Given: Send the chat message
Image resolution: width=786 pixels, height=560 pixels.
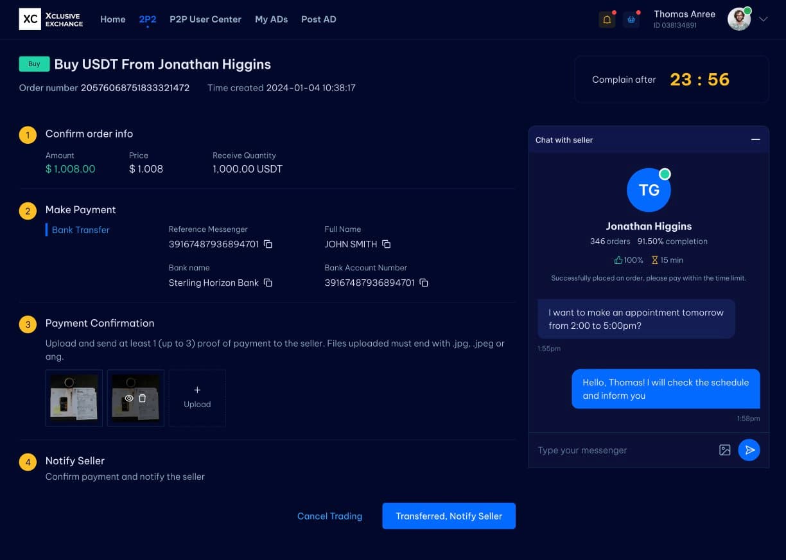Looking at the screenshot, I should (749, 450).
